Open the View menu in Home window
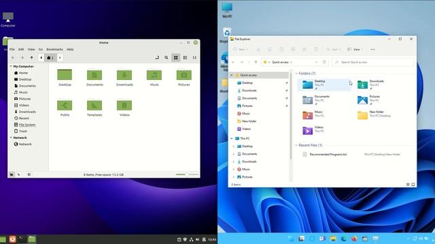This screenshot has width=435, height=244. (x=31, y=49)
